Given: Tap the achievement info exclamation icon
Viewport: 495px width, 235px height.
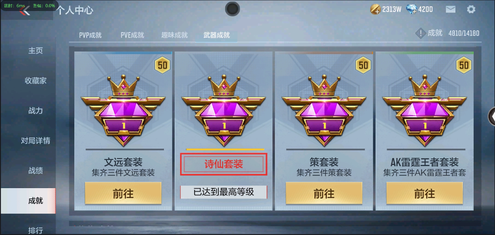Looking at the screenshot, I should pos(420,33).
